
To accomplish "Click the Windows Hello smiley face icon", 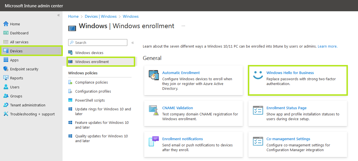I will pyautogui.click(x=258, y=75).
